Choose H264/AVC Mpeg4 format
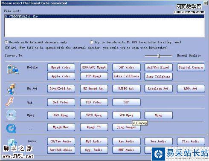Screen dimensions: 209x161 tap(94, 67)
